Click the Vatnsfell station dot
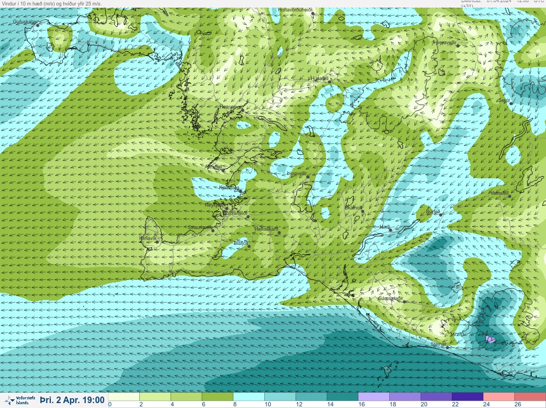Screen dimensions: 546x408 (x=509, y=196)
